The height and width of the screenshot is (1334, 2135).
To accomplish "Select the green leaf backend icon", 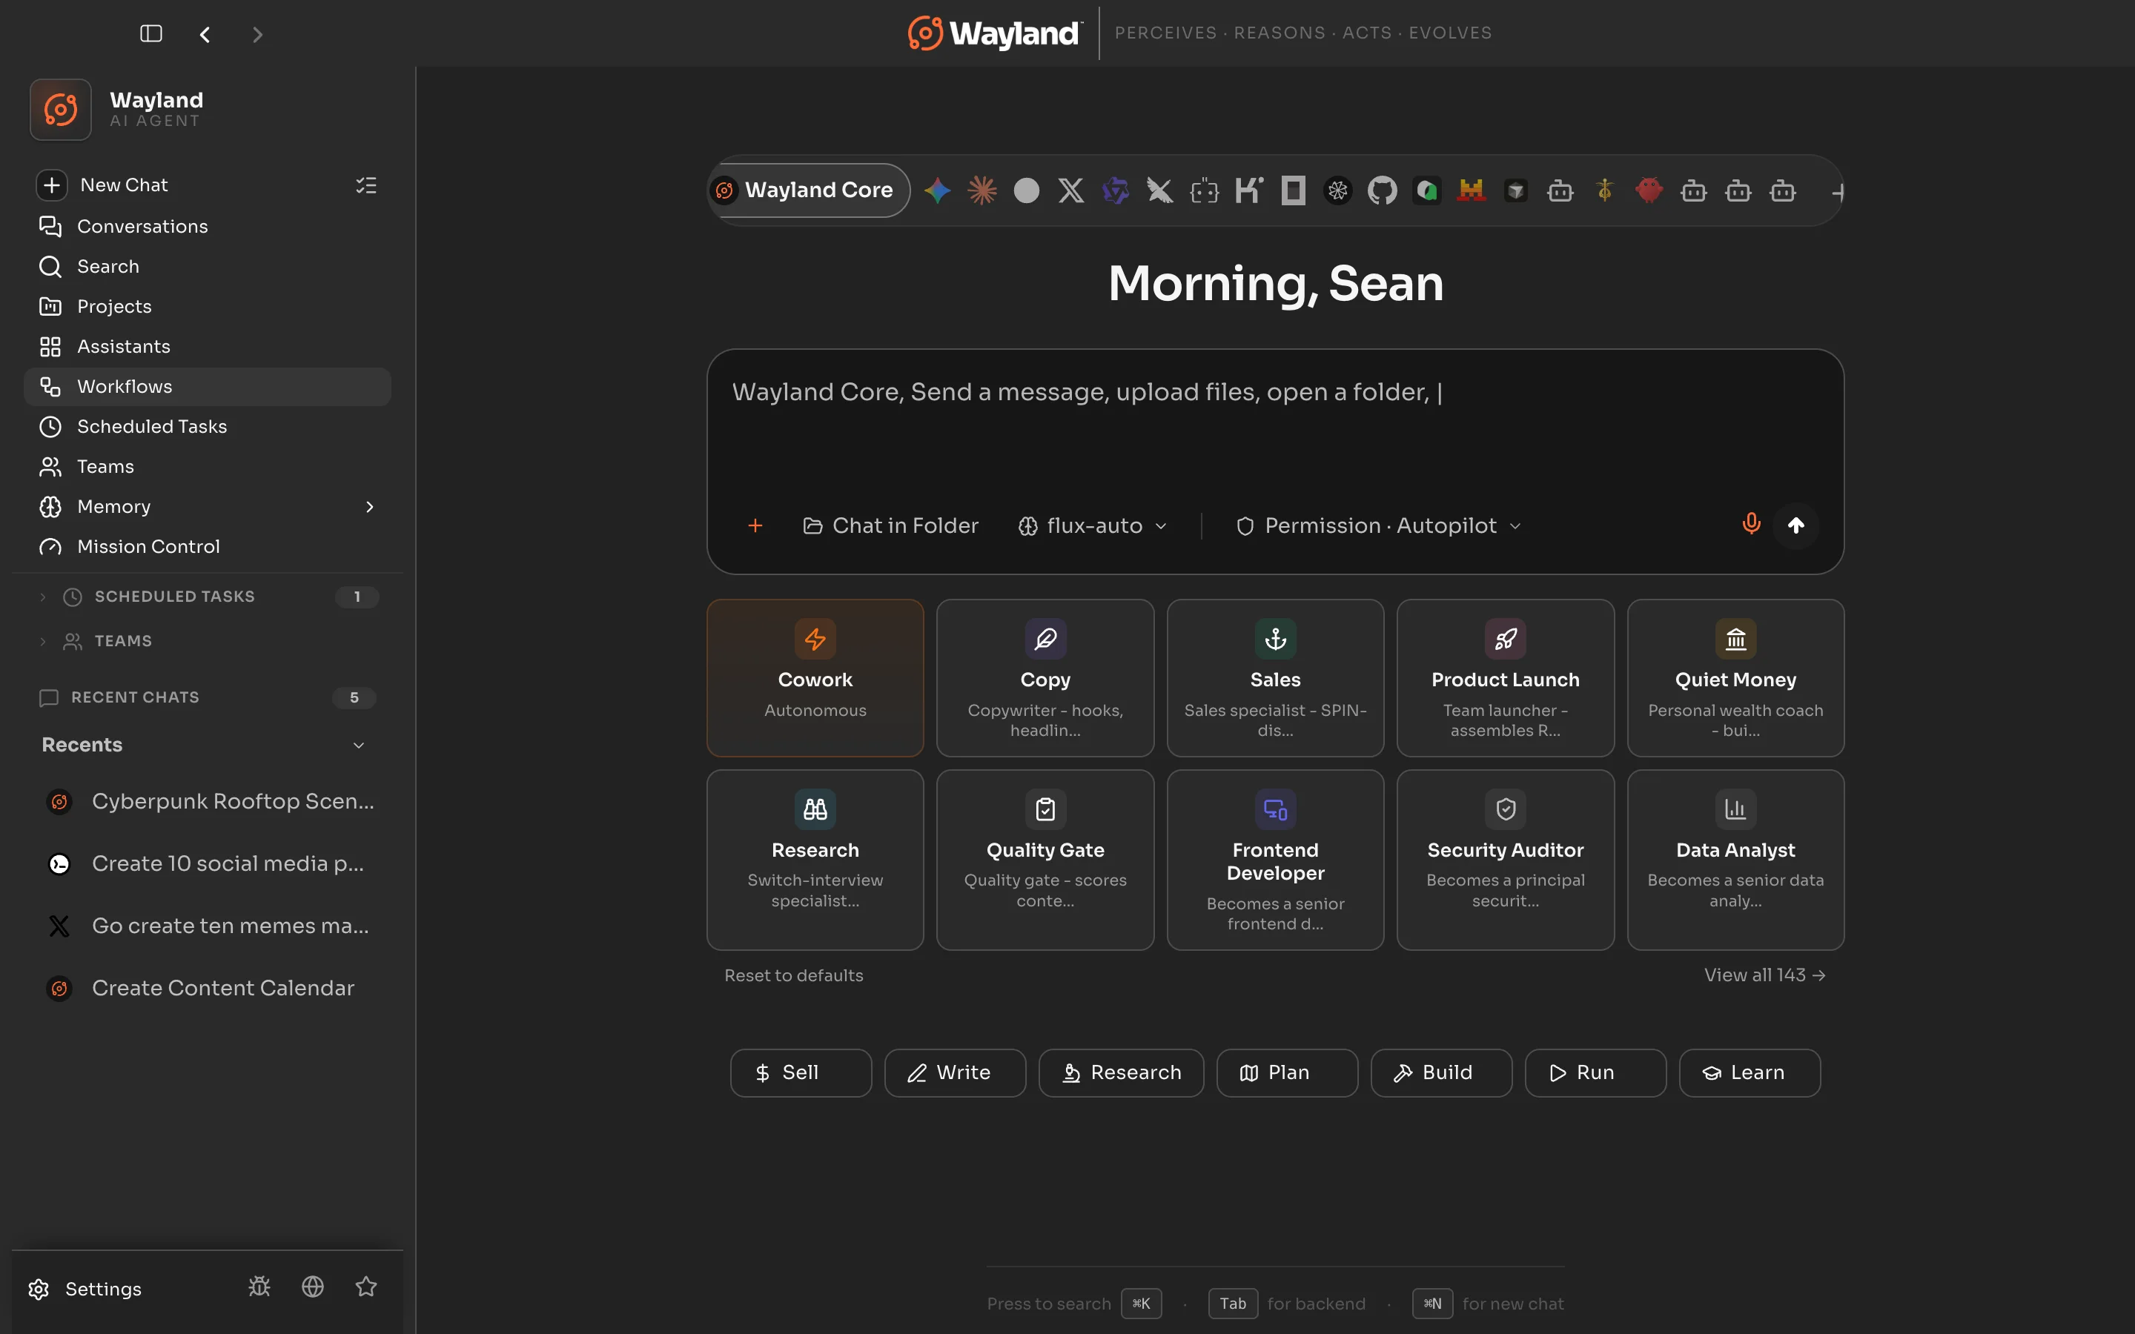I will (1426, 190).
